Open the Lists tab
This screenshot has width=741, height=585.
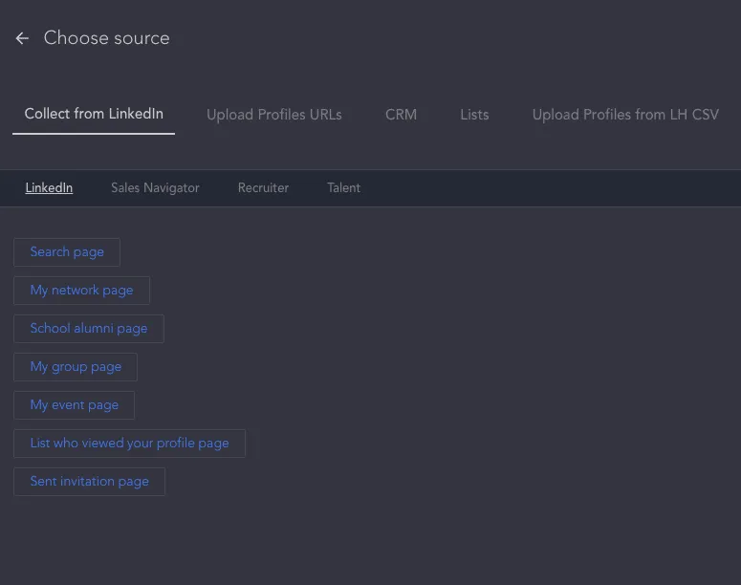point(474,115)
